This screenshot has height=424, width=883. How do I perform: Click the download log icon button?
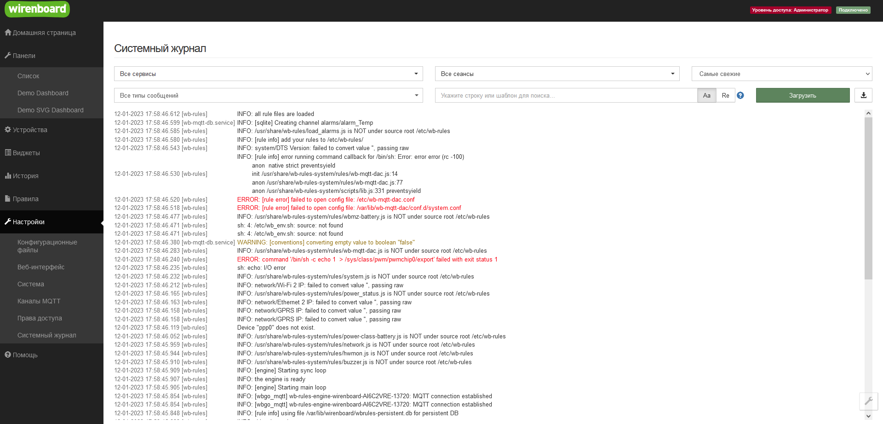(863, 95)
